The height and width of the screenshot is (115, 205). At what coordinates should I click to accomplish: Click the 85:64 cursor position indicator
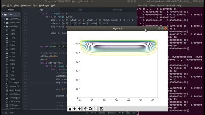pos(12,113)
